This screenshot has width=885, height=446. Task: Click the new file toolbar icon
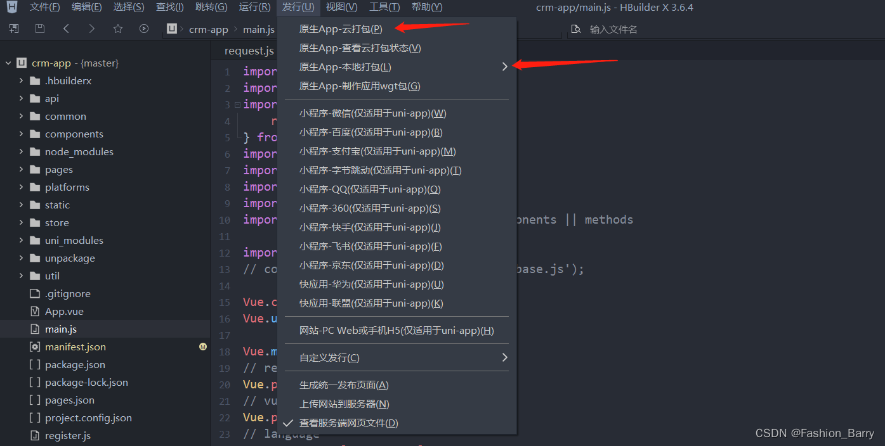click(14, 29)
